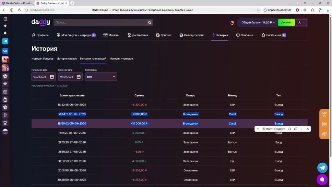Go back with the browser arrow

point(4,10)
